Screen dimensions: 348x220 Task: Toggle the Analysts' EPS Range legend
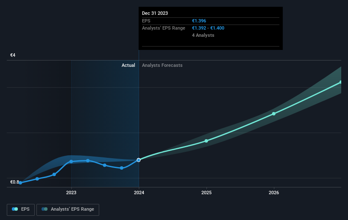[68, 209]
